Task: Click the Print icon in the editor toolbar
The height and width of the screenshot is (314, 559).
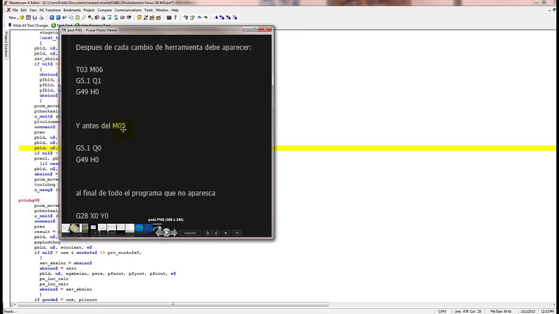Action: click(x=41, y=18)
